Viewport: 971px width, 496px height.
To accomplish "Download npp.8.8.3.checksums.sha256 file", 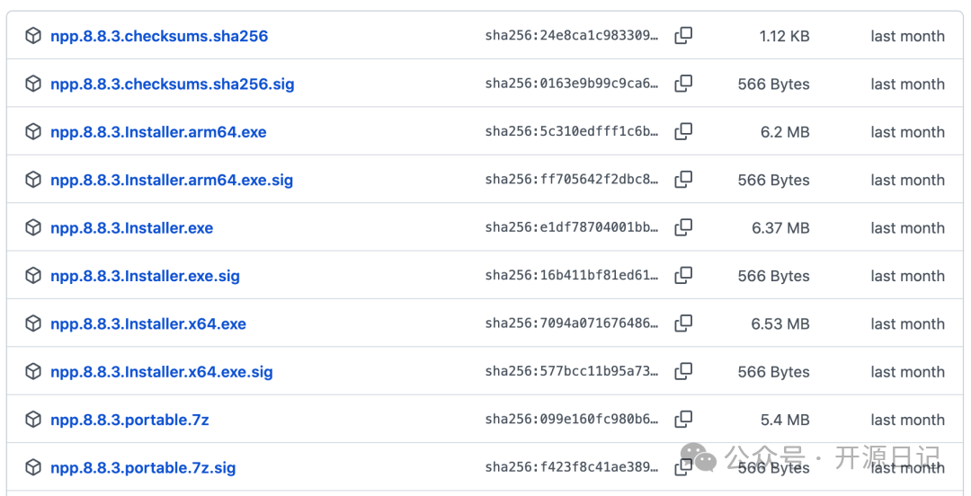I will (x=159, y=36).
